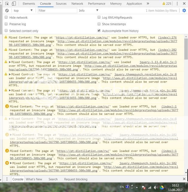
Task: Open the DevTools three-dot customize menu
Action: 177,4
